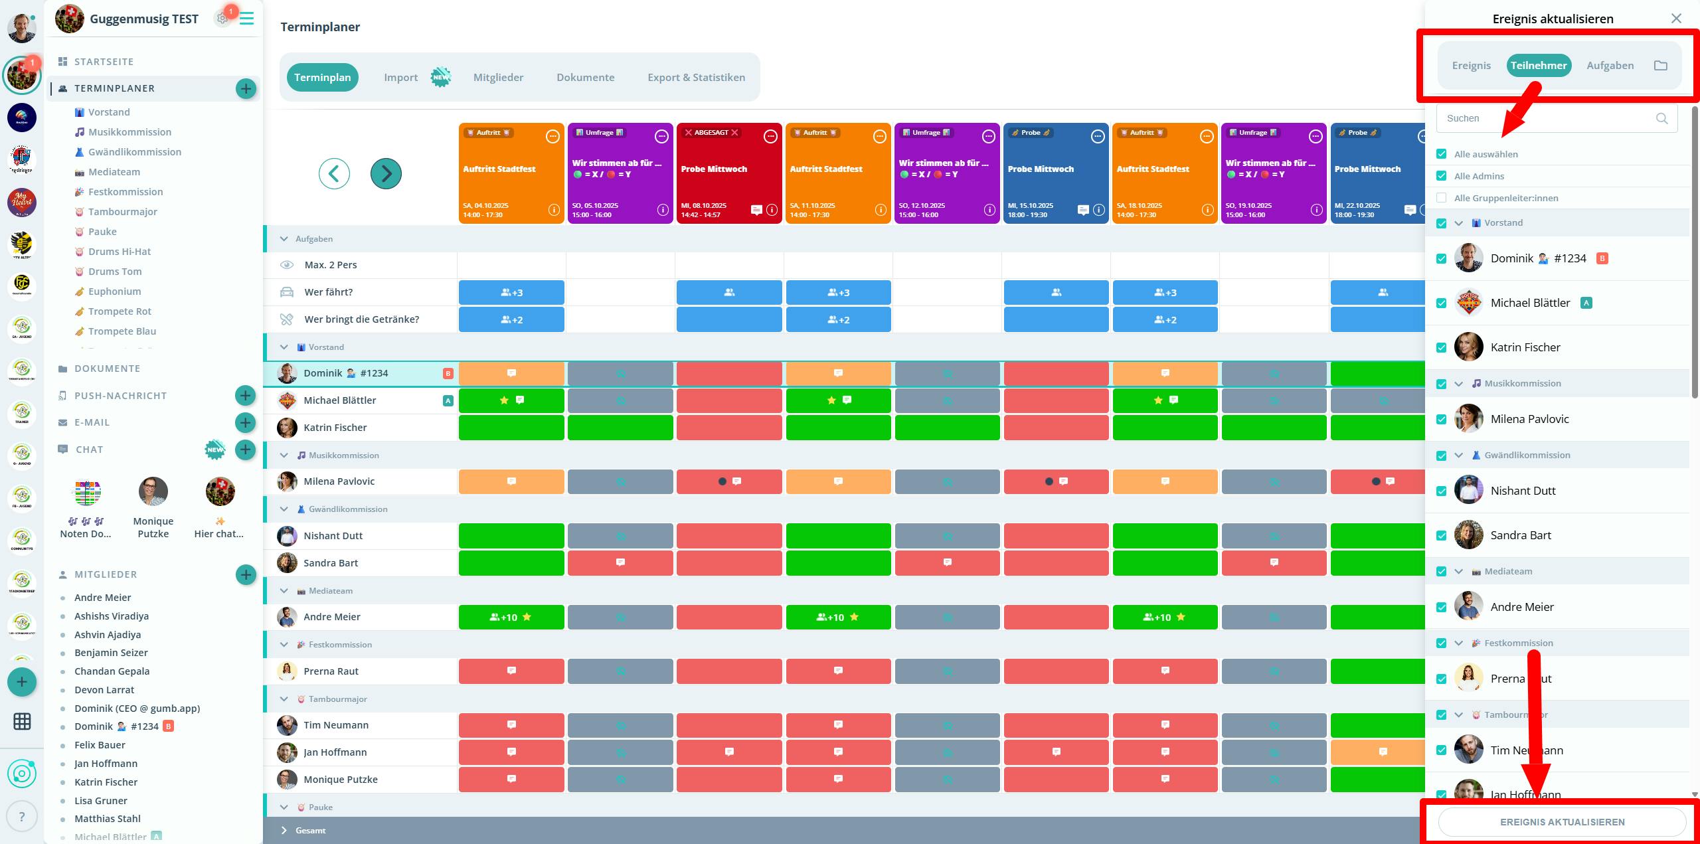The width and height of the screenshot is (1700, 844).
Task: Create new push-nachricht with plus icon
Action: 245,395
